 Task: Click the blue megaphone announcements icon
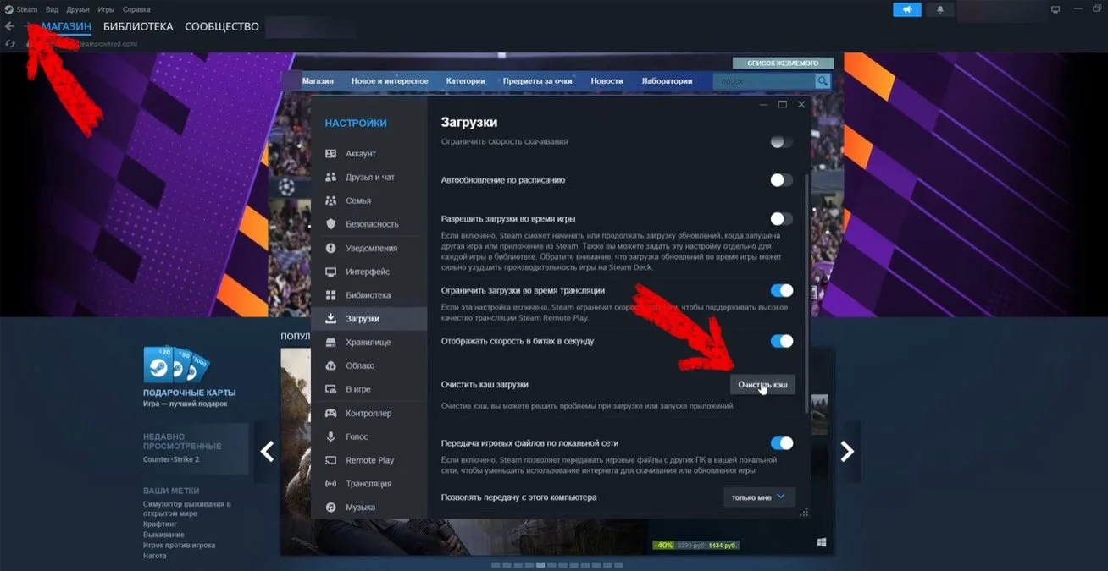(907, 9)
